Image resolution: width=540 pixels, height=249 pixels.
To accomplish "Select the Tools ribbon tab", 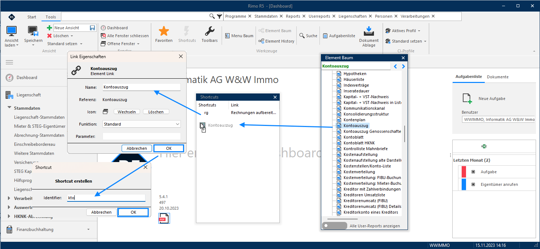I will (51, 17).
